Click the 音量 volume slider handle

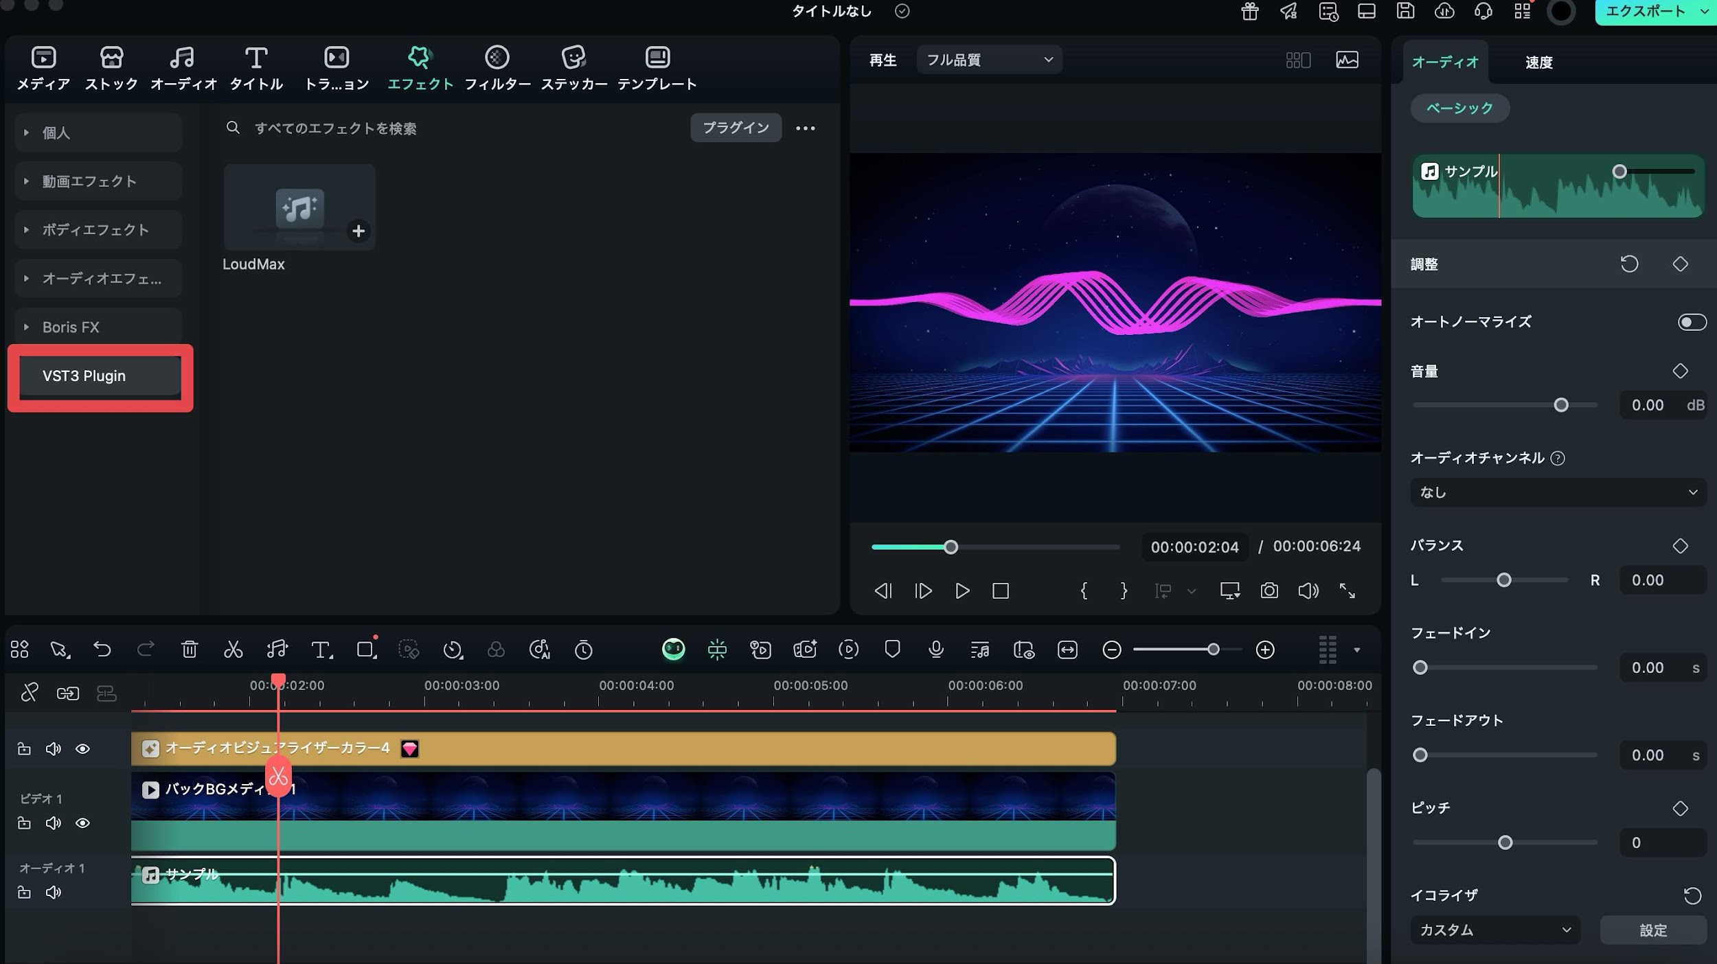[1560, 405]
